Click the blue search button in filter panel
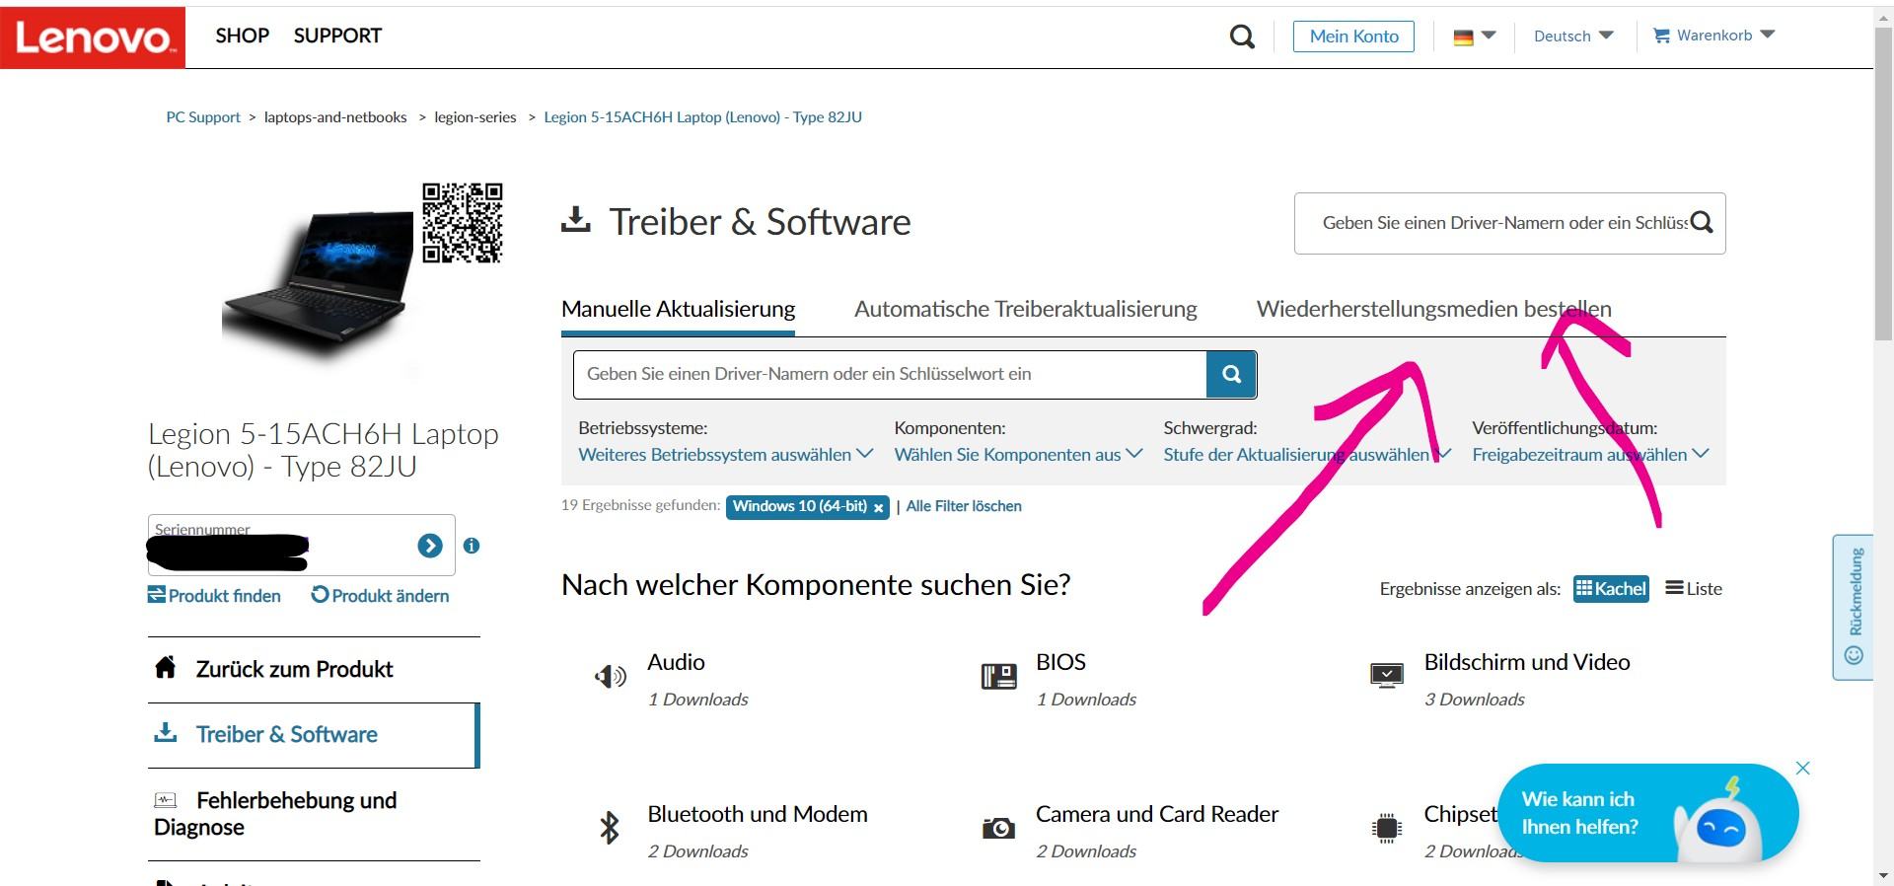 coord(1231,374)
